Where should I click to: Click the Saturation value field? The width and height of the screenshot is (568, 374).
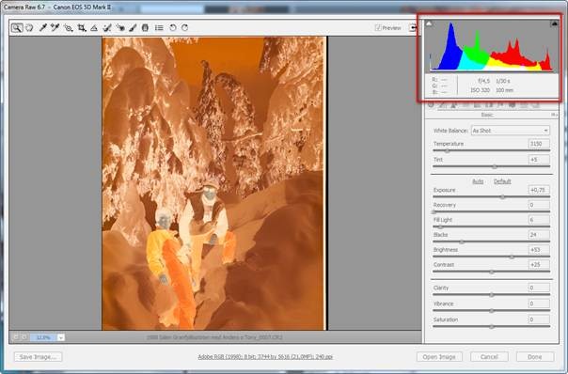[539, 319]
